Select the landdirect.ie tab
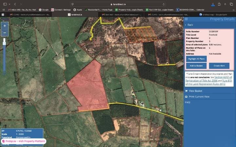The width and height of the screenshot is (236, 147). coord(75,15)
